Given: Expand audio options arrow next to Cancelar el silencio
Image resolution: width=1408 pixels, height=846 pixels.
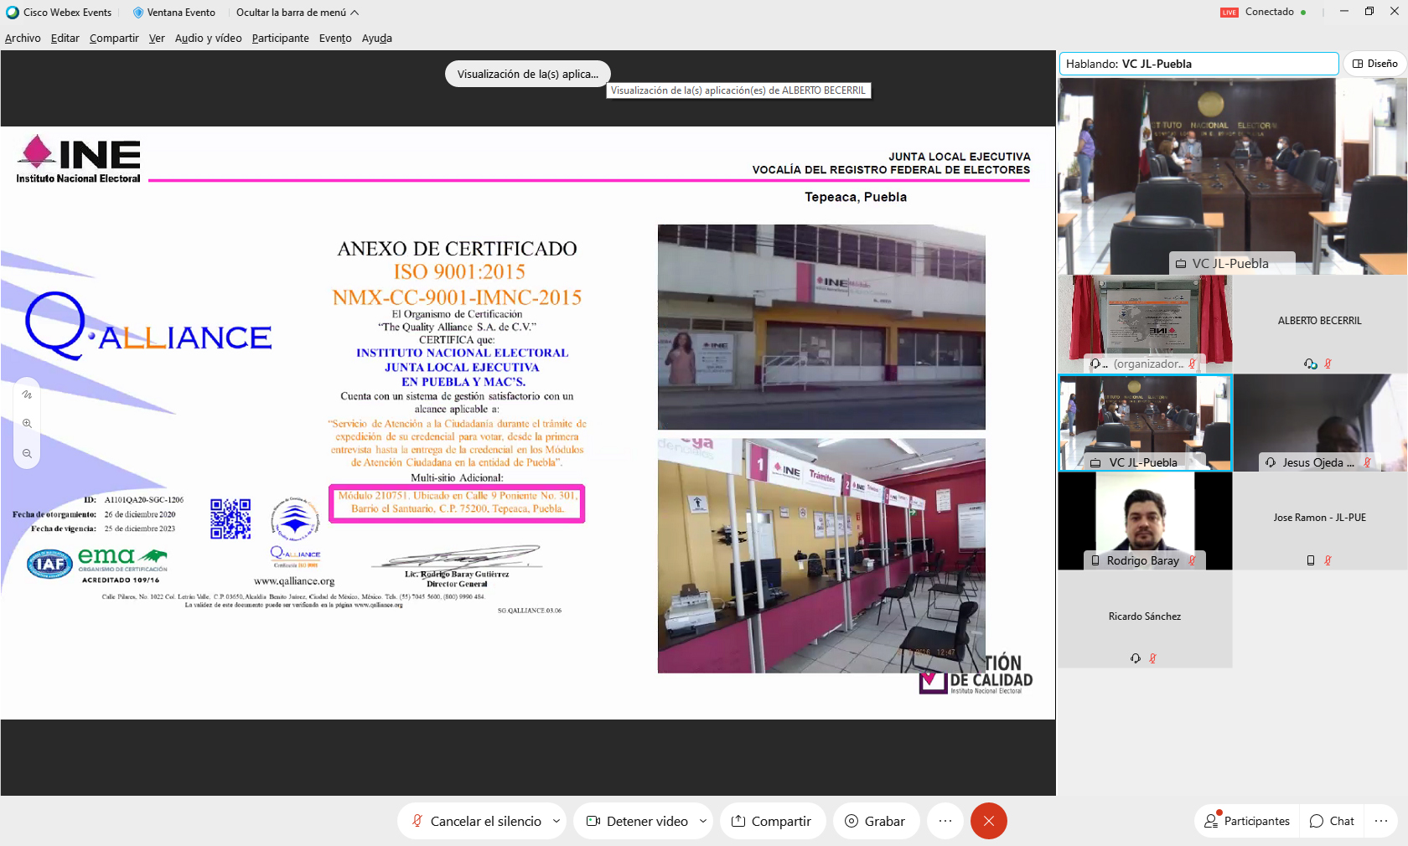Looking at the screenshot, I should pyautogui.click(x=556, y=821).
